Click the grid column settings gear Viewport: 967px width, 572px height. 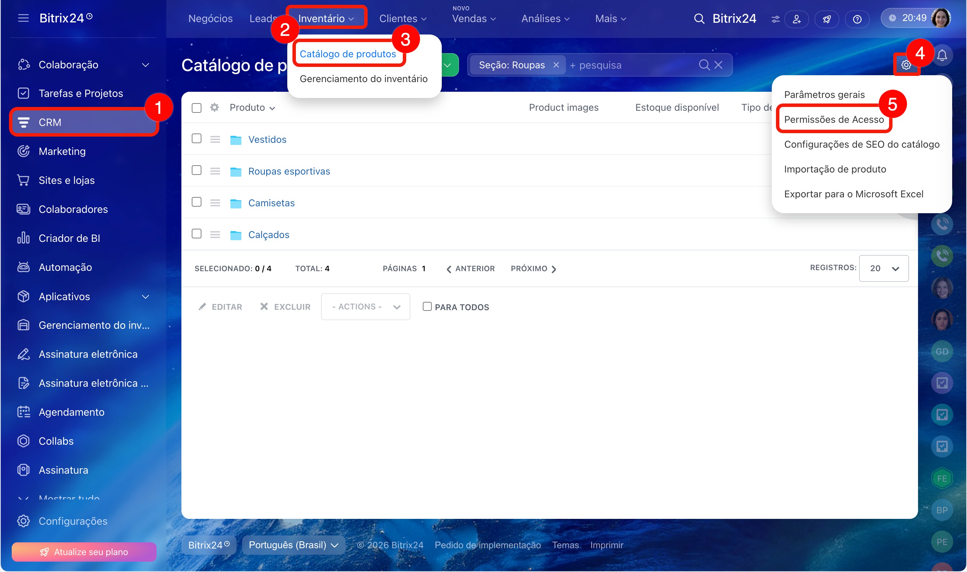214,107
